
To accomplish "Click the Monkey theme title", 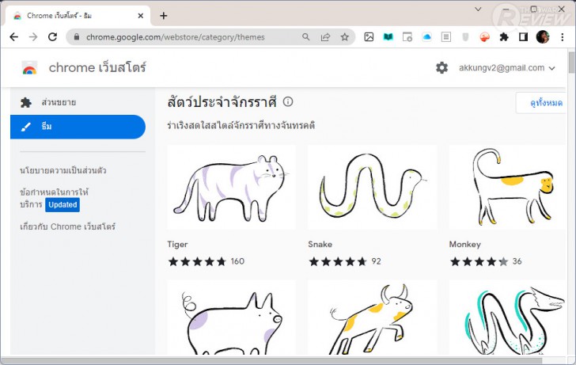I will [x=464, y=245].
